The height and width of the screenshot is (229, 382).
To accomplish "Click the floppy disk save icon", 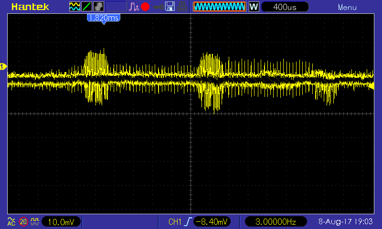I will click(170, 7).
